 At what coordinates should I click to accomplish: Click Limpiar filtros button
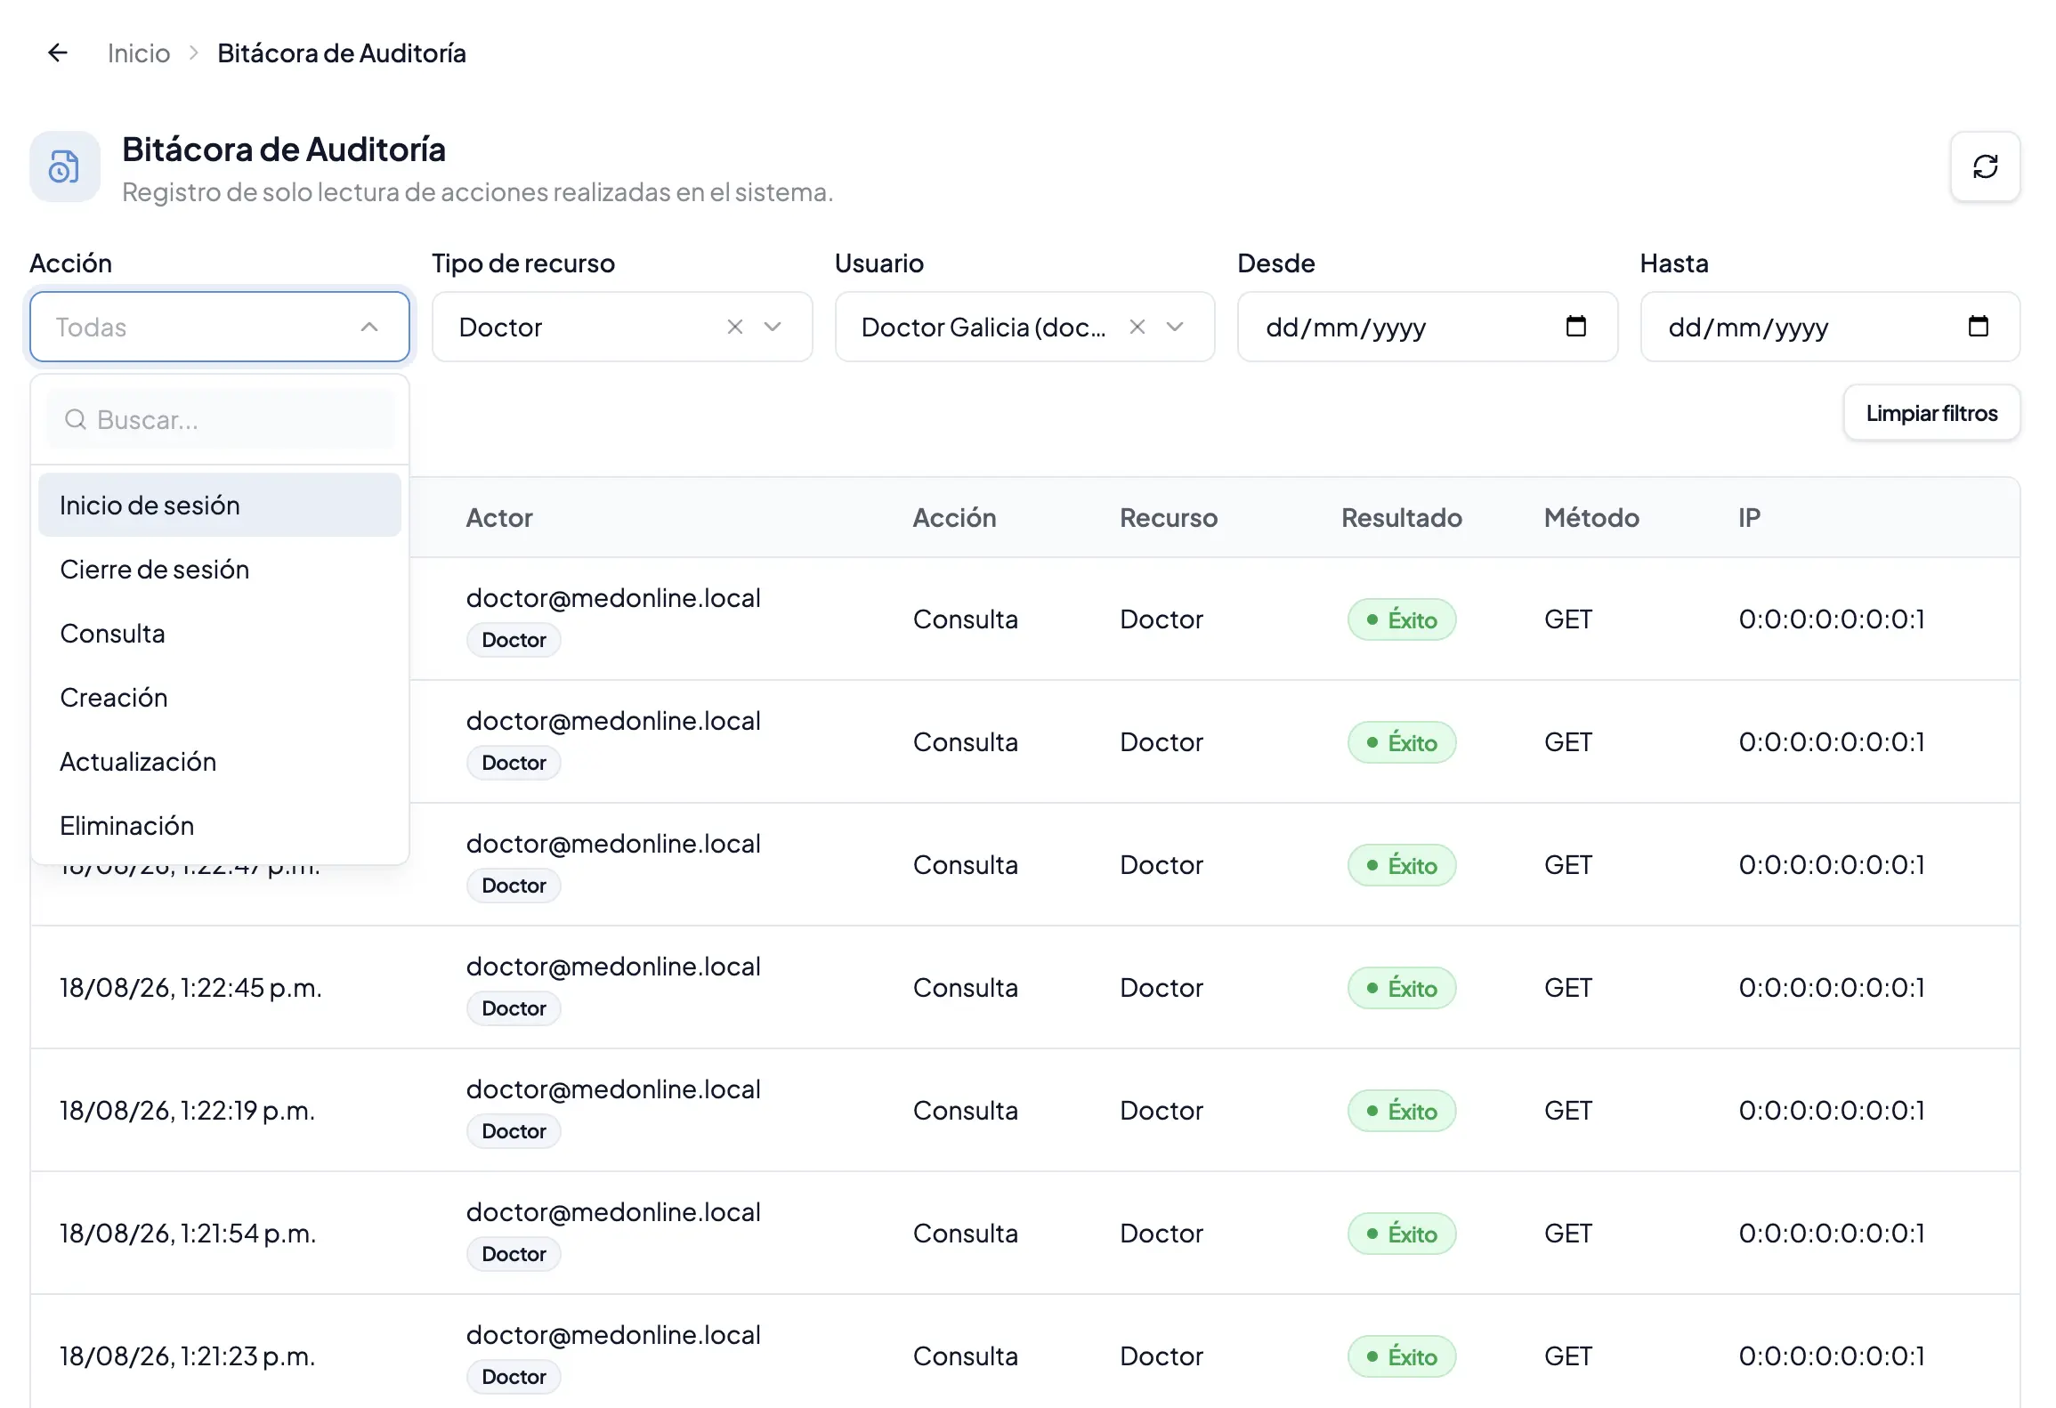[x=1931, y=413]
